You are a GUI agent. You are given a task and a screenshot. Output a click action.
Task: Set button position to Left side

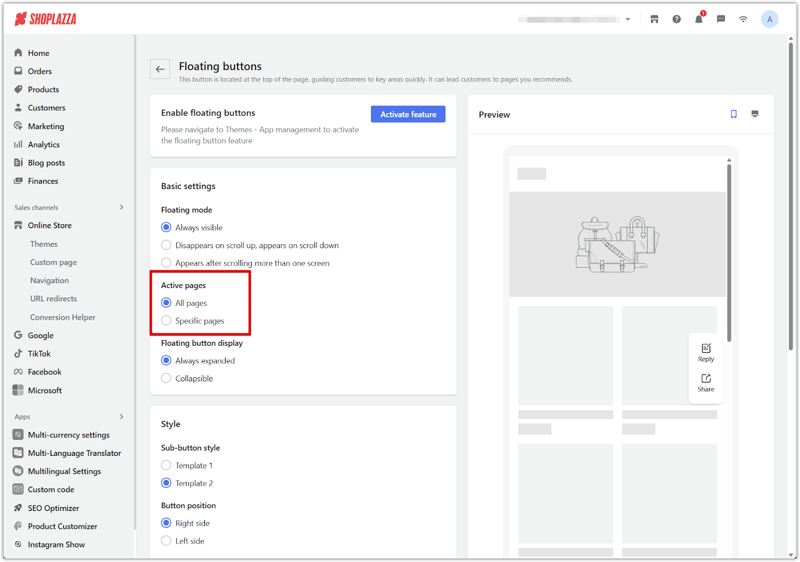point(166,540)
